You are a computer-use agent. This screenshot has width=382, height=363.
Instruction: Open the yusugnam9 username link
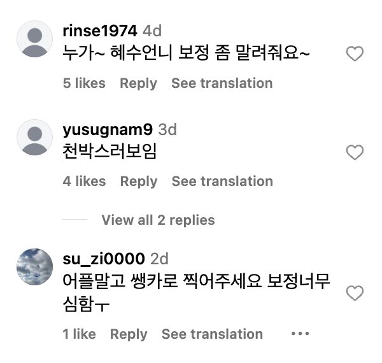pyautogui.click(x=108, y=129)
